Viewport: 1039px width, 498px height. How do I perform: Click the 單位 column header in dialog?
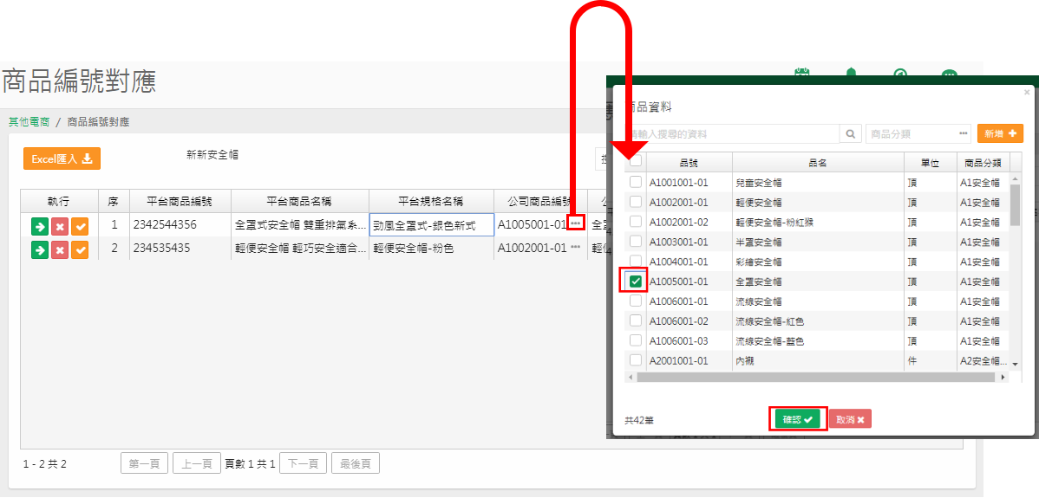click(x=931, y=162)
